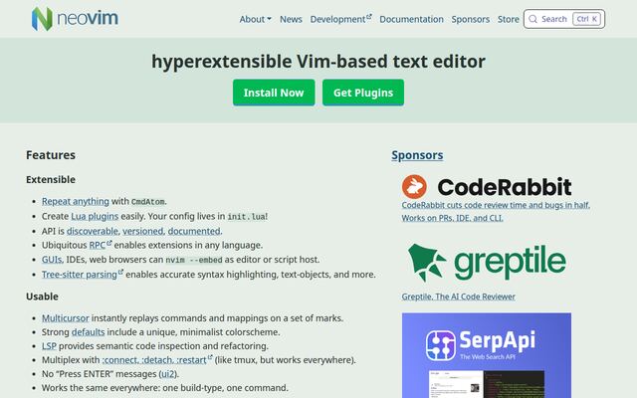The height and width of the screenshot is (398, 637).
Task: Open the Documentation page
Action: 411,19
